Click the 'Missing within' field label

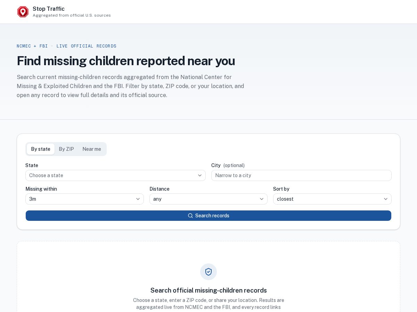click(41, 189)
